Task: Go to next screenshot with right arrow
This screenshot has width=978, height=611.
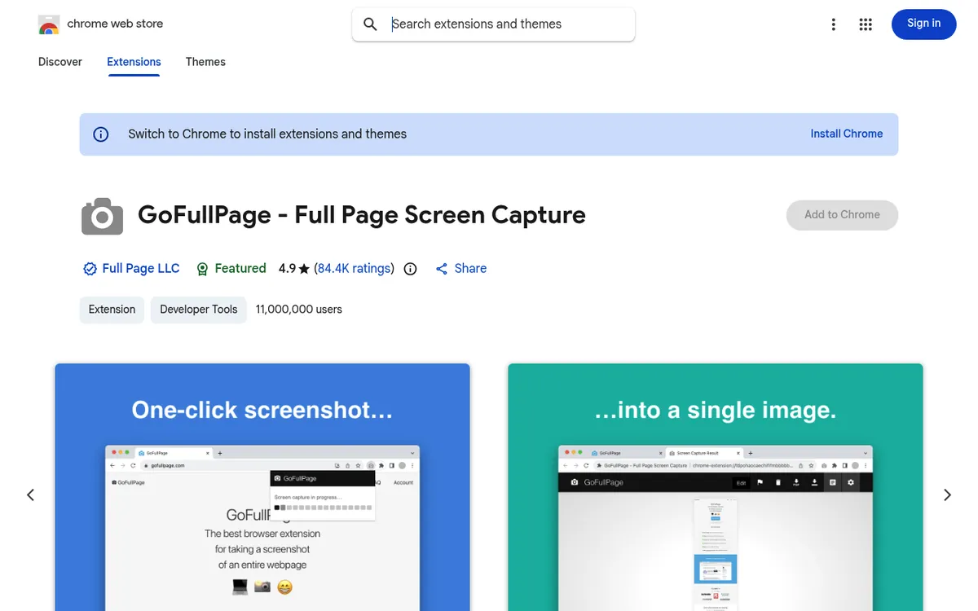Action: pyautogui.click(x=947, y=495)
